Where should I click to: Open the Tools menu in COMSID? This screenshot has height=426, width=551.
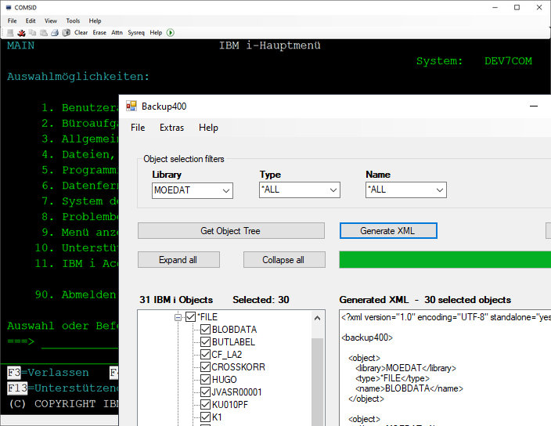pyautogui.click(x=73, y=21)
